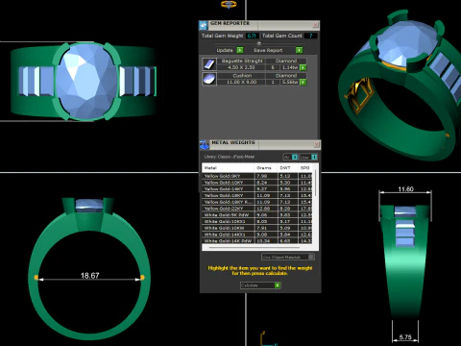Select the White Gold:9K PdW row
The width and height of the screenshot is (461, 346).
coord(257,215)
